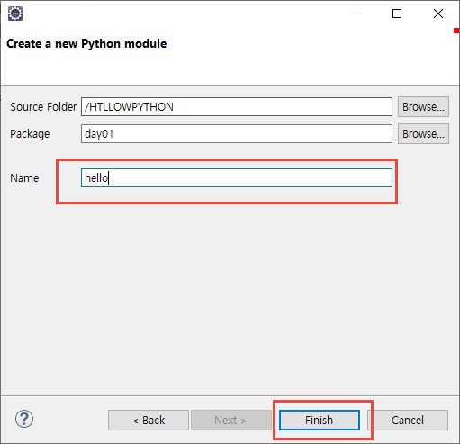The image size is (460, 444).
Task: Minimize the dialog window
Action: tap(356, 14)
